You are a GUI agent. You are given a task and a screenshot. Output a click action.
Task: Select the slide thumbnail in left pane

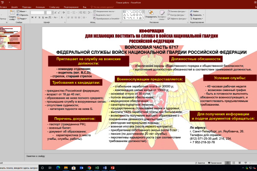(x=10, y=38)
